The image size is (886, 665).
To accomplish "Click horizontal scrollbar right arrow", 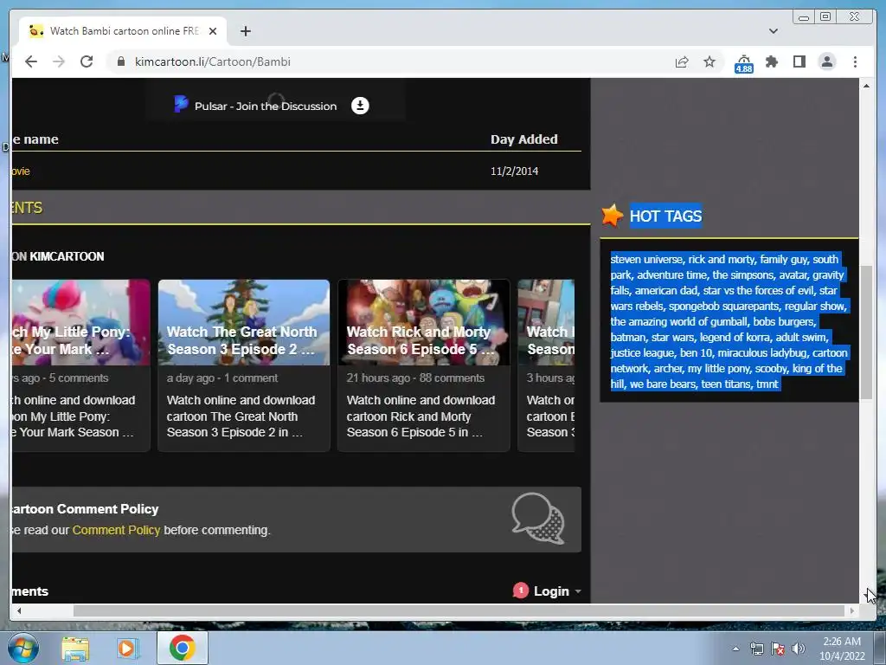I will tap(851, 610).
